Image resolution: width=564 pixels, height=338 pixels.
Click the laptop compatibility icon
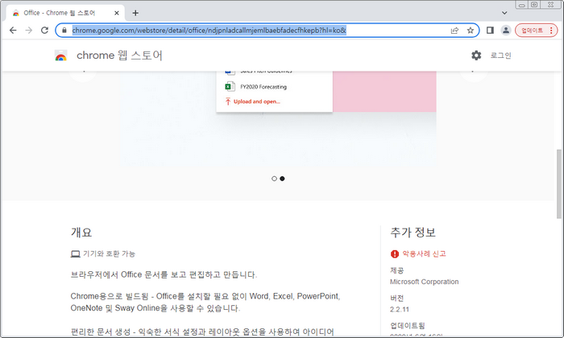click(75, 254)
